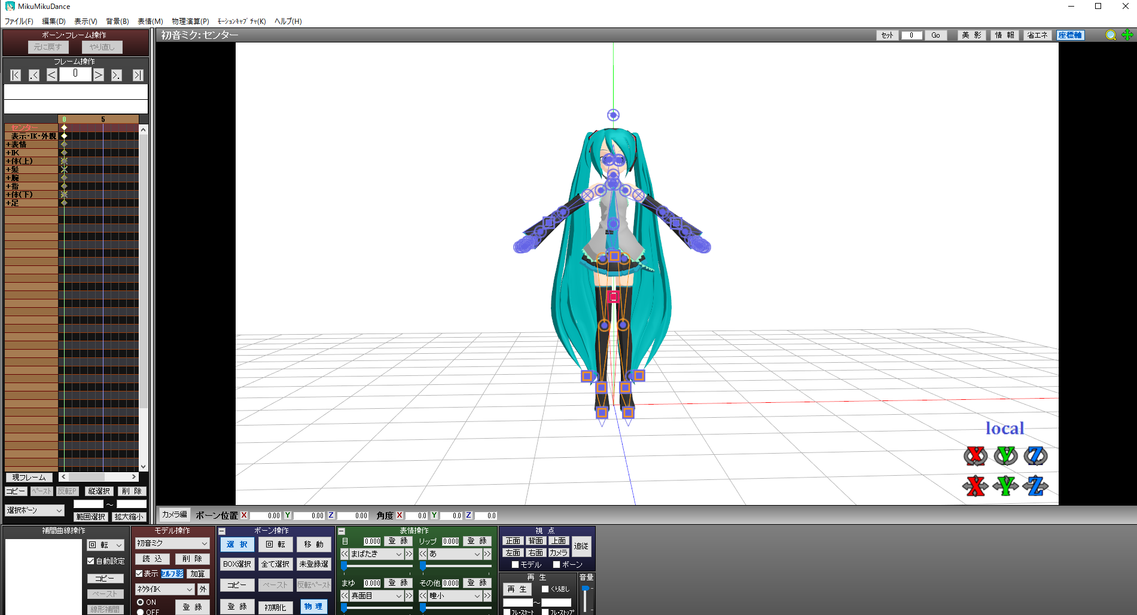1137x615 pixels.
Task: Open the 物理演算(P) menu
Action: click(x=190, y=21)
